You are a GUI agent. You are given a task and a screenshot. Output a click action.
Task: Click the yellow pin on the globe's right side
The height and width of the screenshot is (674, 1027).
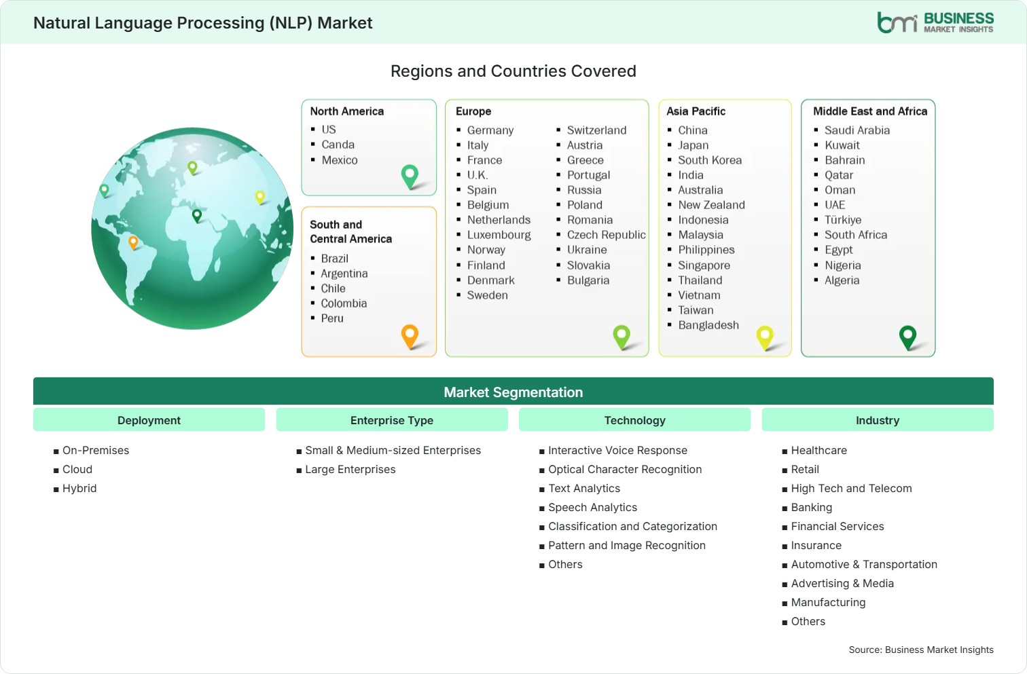pos(259,198)
